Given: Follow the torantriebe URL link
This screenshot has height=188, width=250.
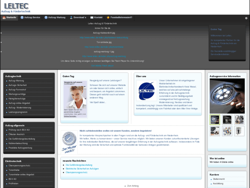Looking at the screenshot, I should point(104,47).
